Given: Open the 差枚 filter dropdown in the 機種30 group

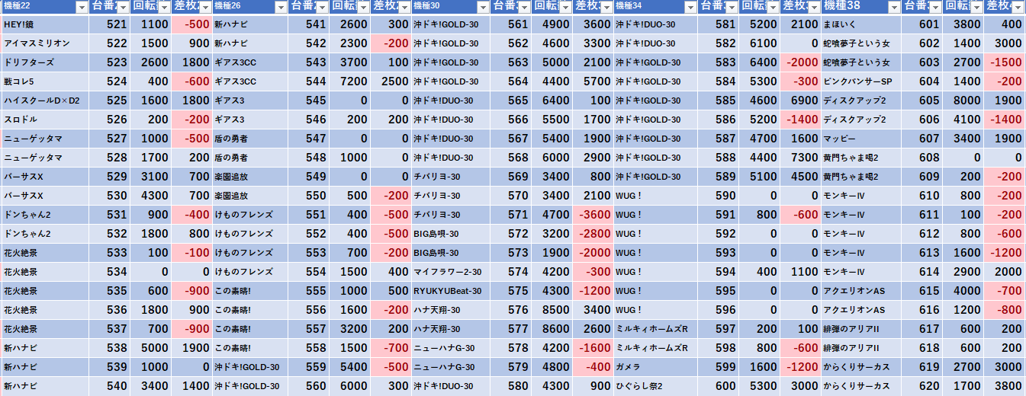Looking at the screenshot, I should tap(606, 7).
